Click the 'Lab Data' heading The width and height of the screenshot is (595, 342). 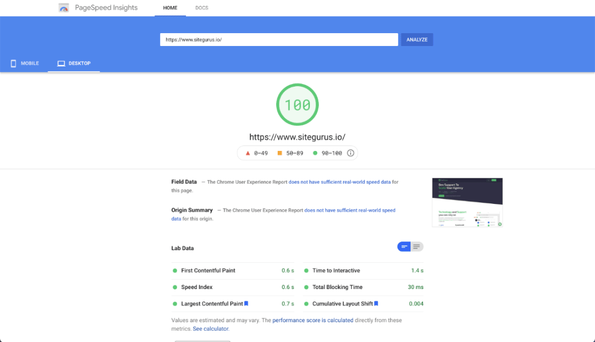coord(183,248)
